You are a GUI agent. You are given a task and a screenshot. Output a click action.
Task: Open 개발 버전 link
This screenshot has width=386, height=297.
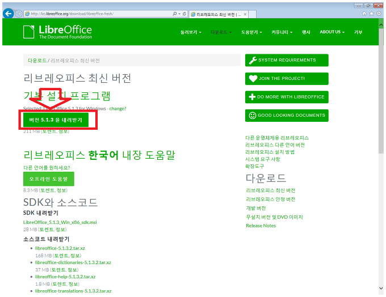pyautogui.click(x=256, y=208)
